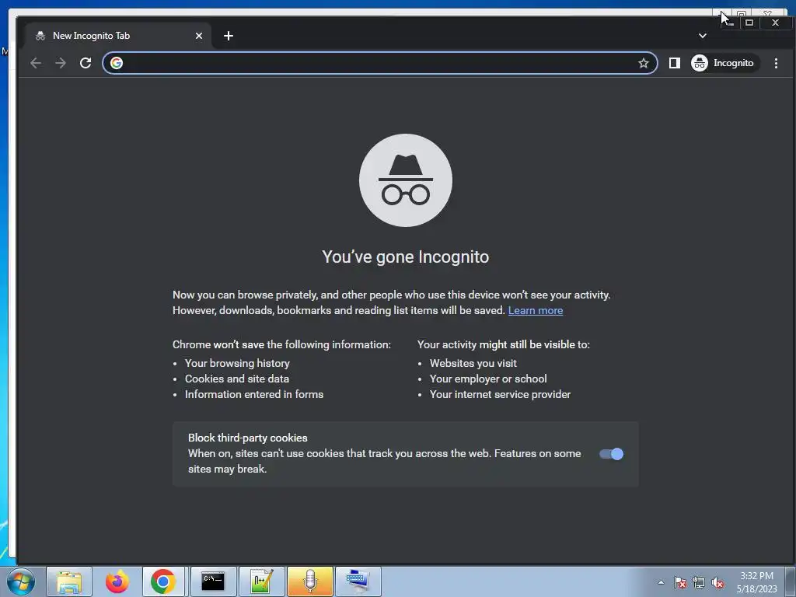Open the on-screen keyboard taskbar icon

point(358,581)
